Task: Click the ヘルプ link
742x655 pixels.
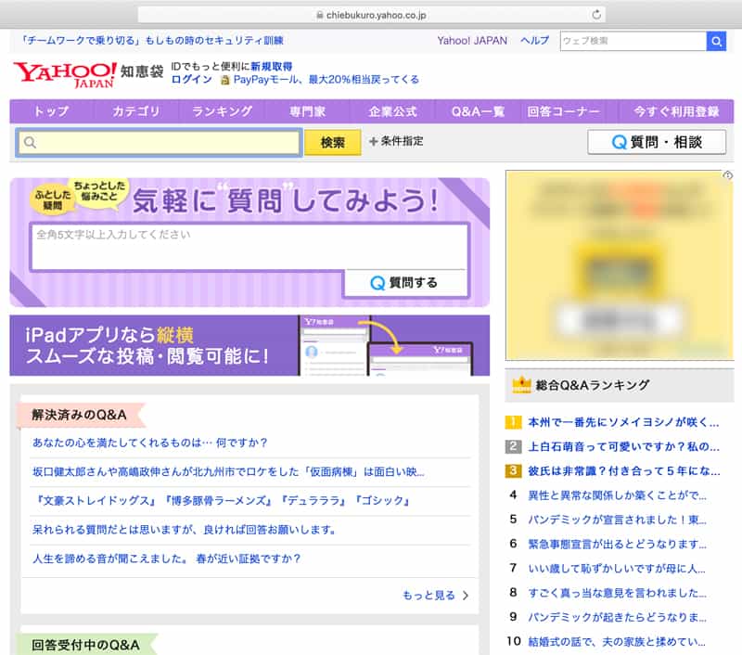Action: pos(535,41)
